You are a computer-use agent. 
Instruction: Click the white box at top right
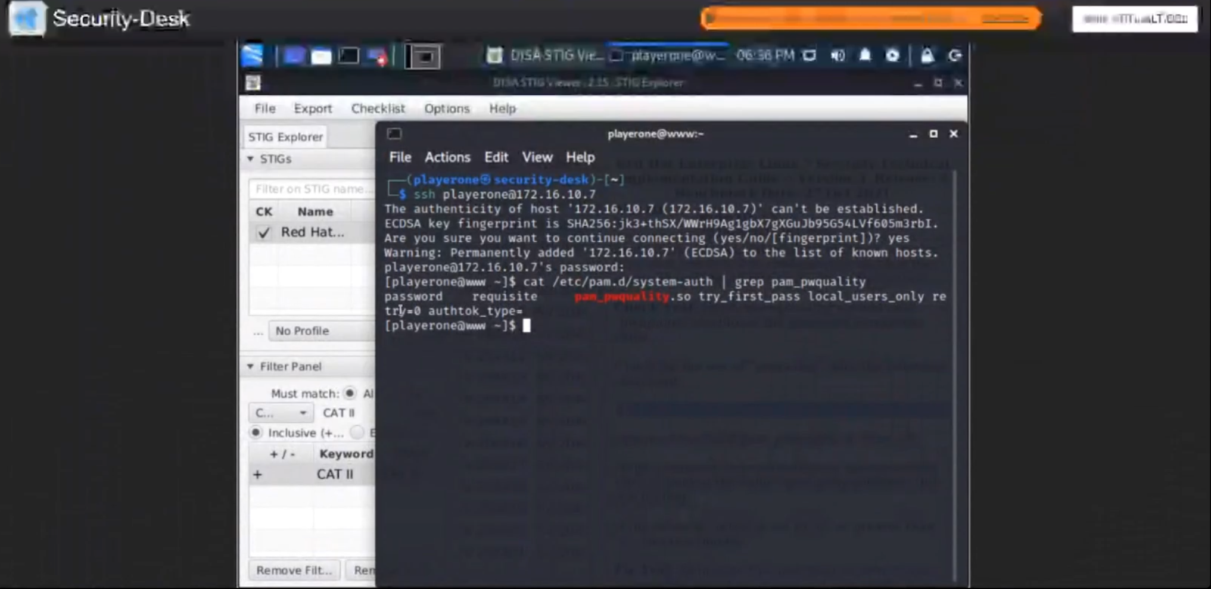(1135, 19)
